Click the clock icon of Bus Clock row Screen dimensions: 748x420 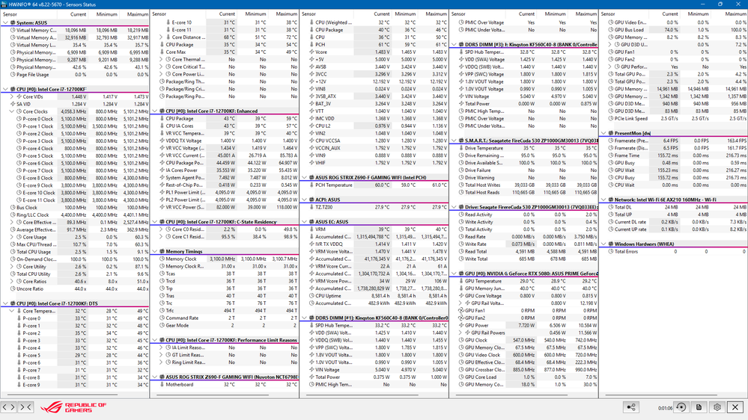(x=13, y=208)
